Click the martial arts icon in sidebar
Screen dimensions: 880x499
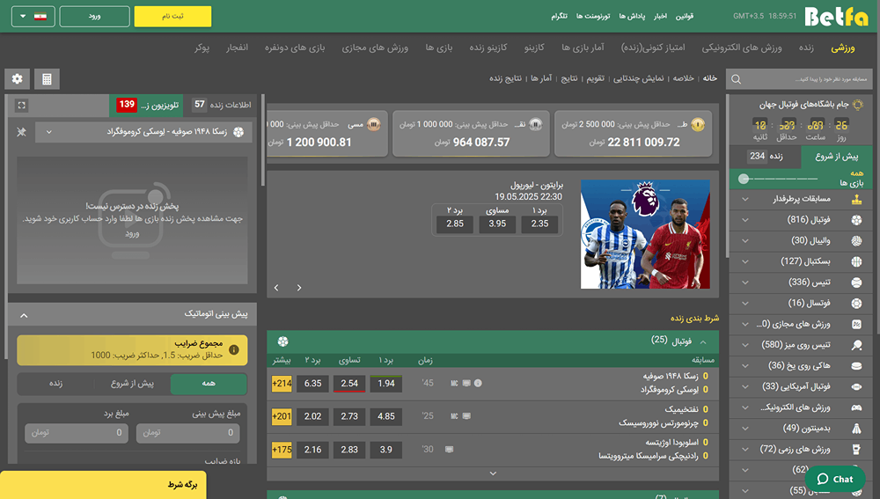856,449
